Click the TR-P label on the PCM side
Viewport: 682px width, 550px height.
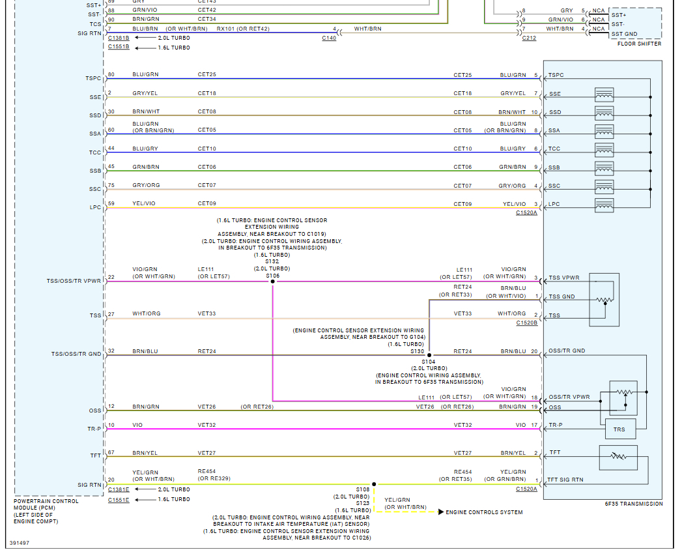[94, 429]
